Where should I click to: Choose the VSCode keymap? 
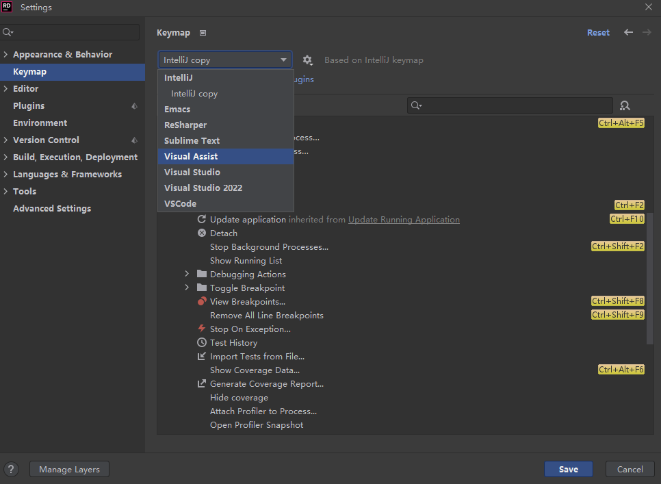(226, 203)
